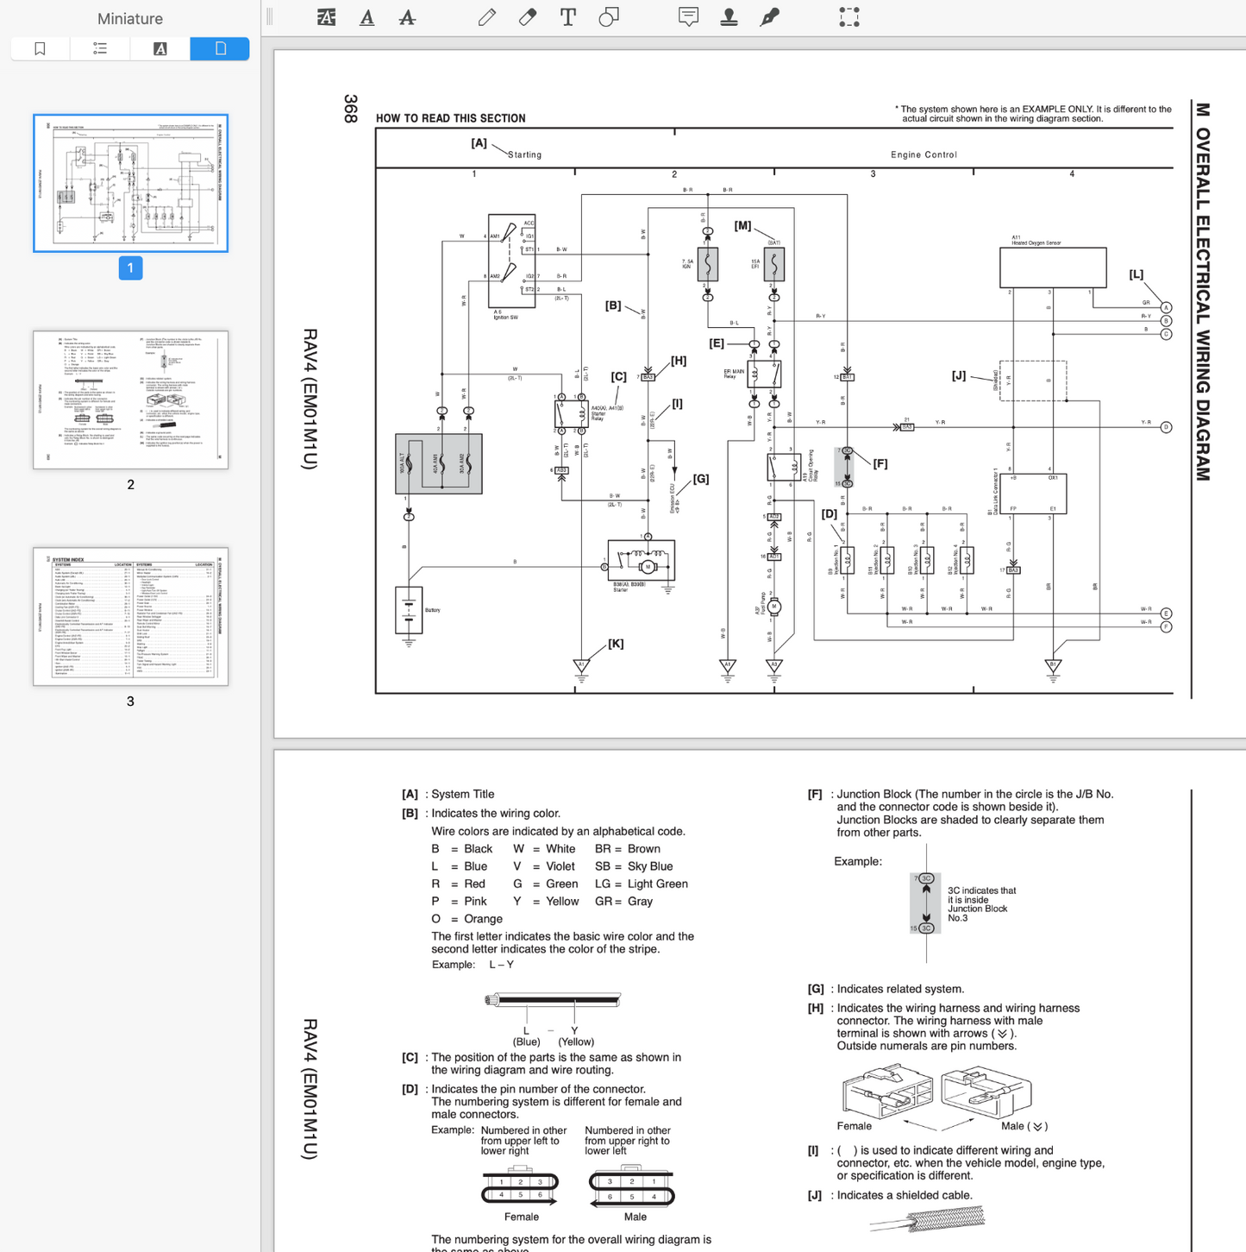
Task: Show the outline list tab in sidebar
Action: pyautogui.click(x=100, y=49)
